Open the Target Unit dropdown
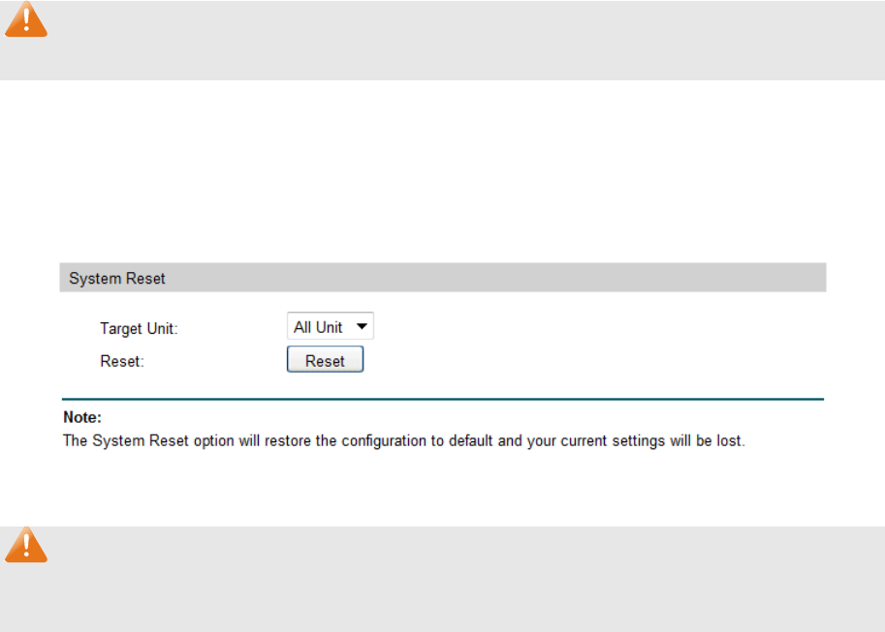 (x=331, y=327)
